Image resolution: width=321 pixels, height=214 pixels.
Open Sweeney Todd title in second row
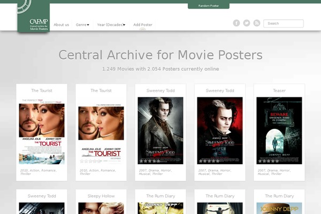[x=42, y=196]
